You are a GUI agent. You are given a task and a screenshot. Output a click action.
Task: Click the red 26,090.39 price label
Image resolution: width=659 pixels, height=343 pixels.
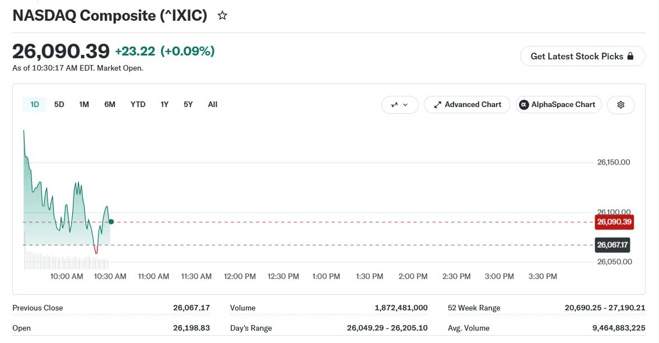point(614,222)
